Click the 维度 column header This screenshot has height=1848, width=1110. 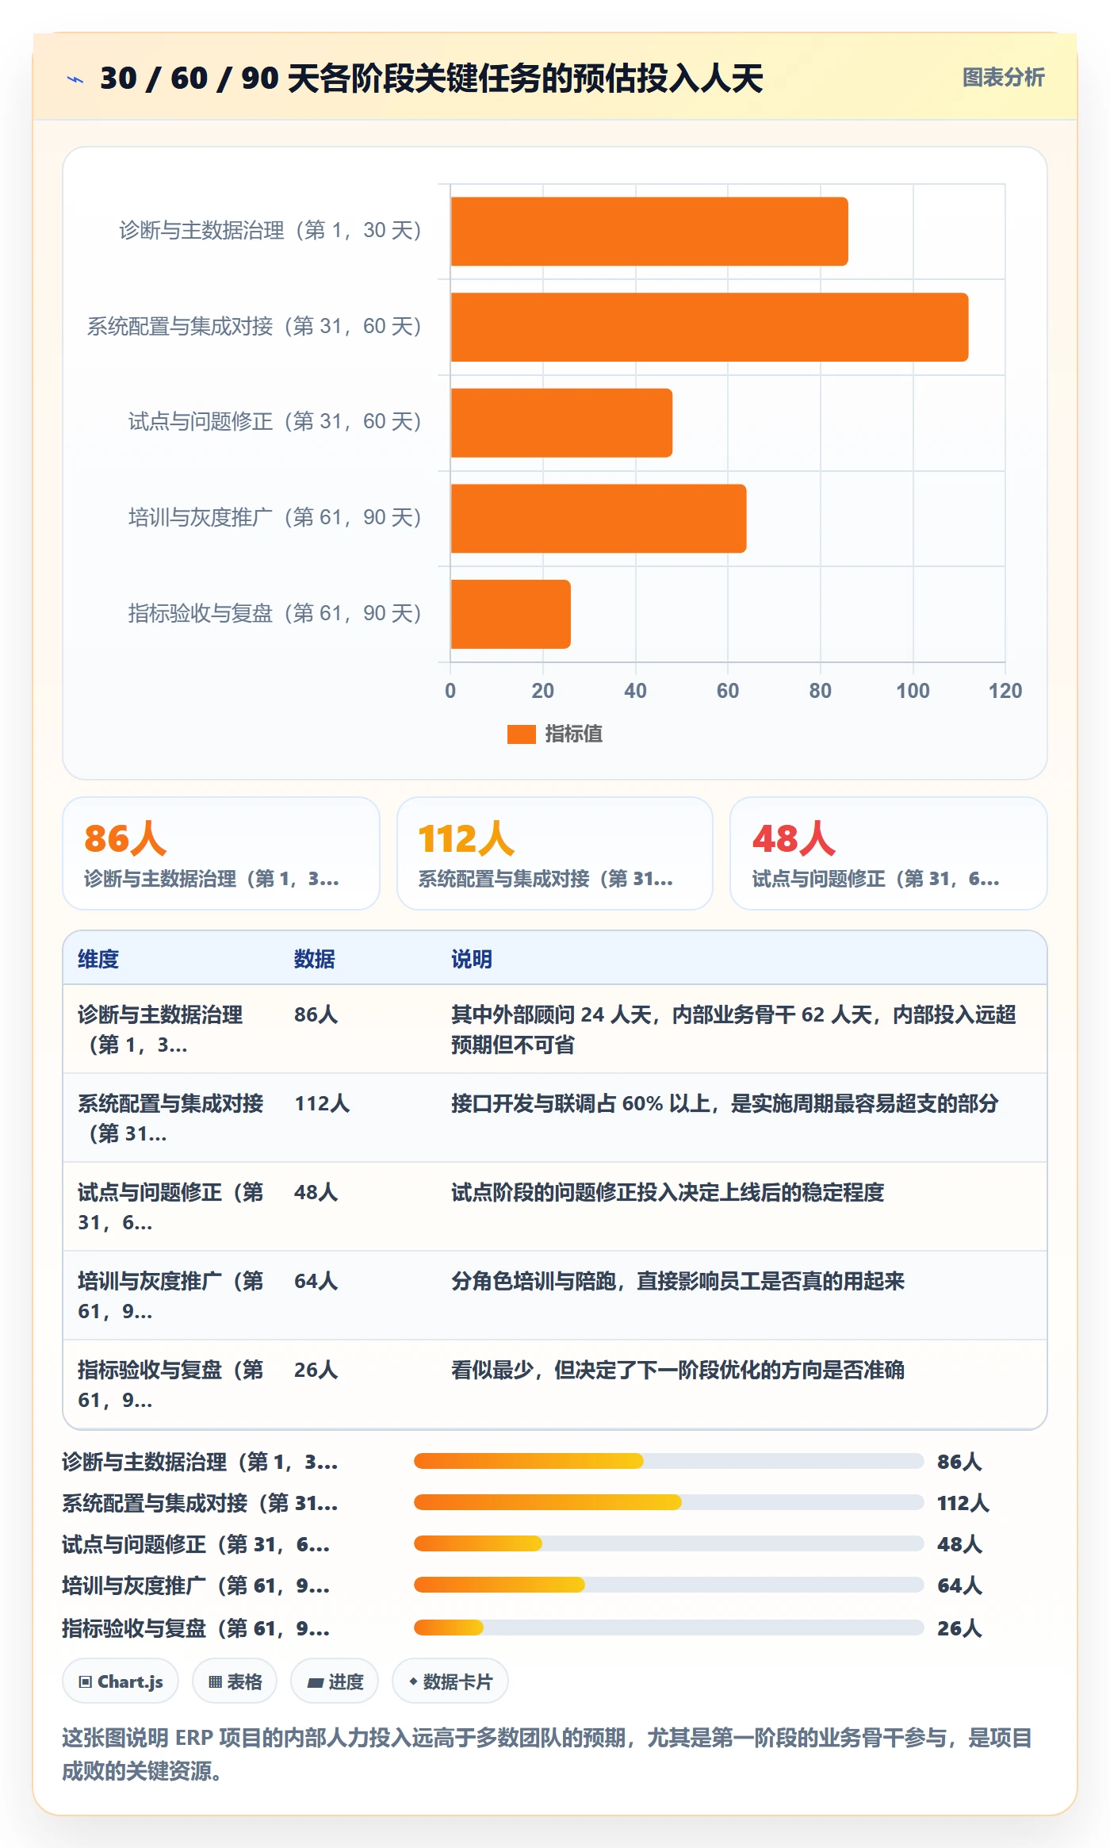[x=98, y=959]
